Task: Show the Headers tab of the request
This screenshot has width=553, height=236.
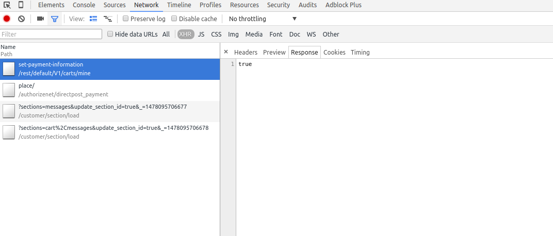Action: [x=246, y=52]
